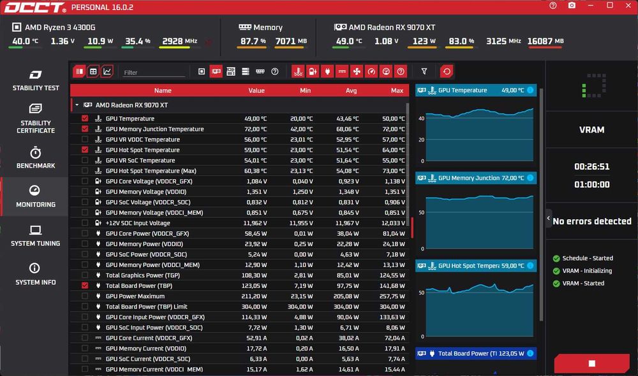Select the Monitoring sidebar item
638x376 pixels.
pyautogui.click(x=35, y=196)
